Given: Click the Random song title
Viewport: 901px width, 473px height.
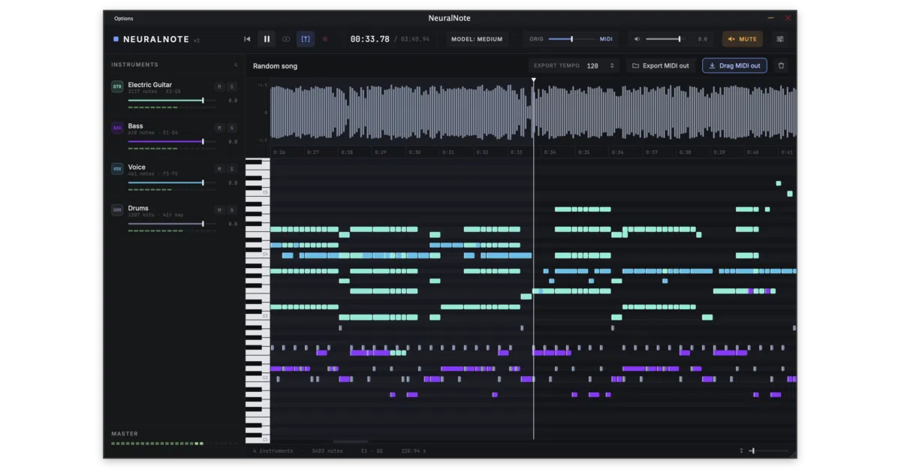Looking at the screenshot, I should [275, 66].
